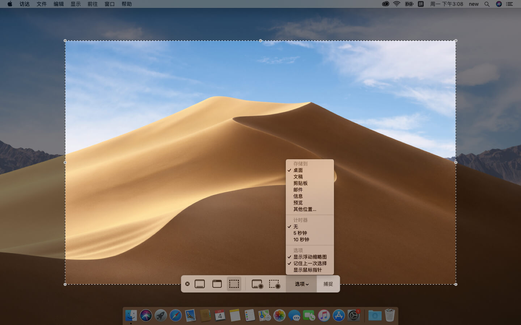Open the Apple menu
Image resolution: width=521 pixels, height=325 pixels.
tap(10, 4)
